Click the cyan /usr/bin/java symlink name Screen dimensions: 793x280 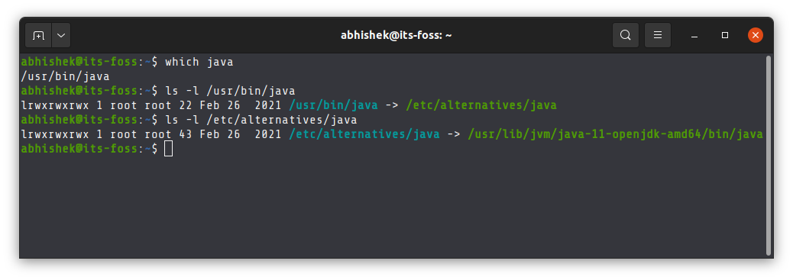pos(333,105)
